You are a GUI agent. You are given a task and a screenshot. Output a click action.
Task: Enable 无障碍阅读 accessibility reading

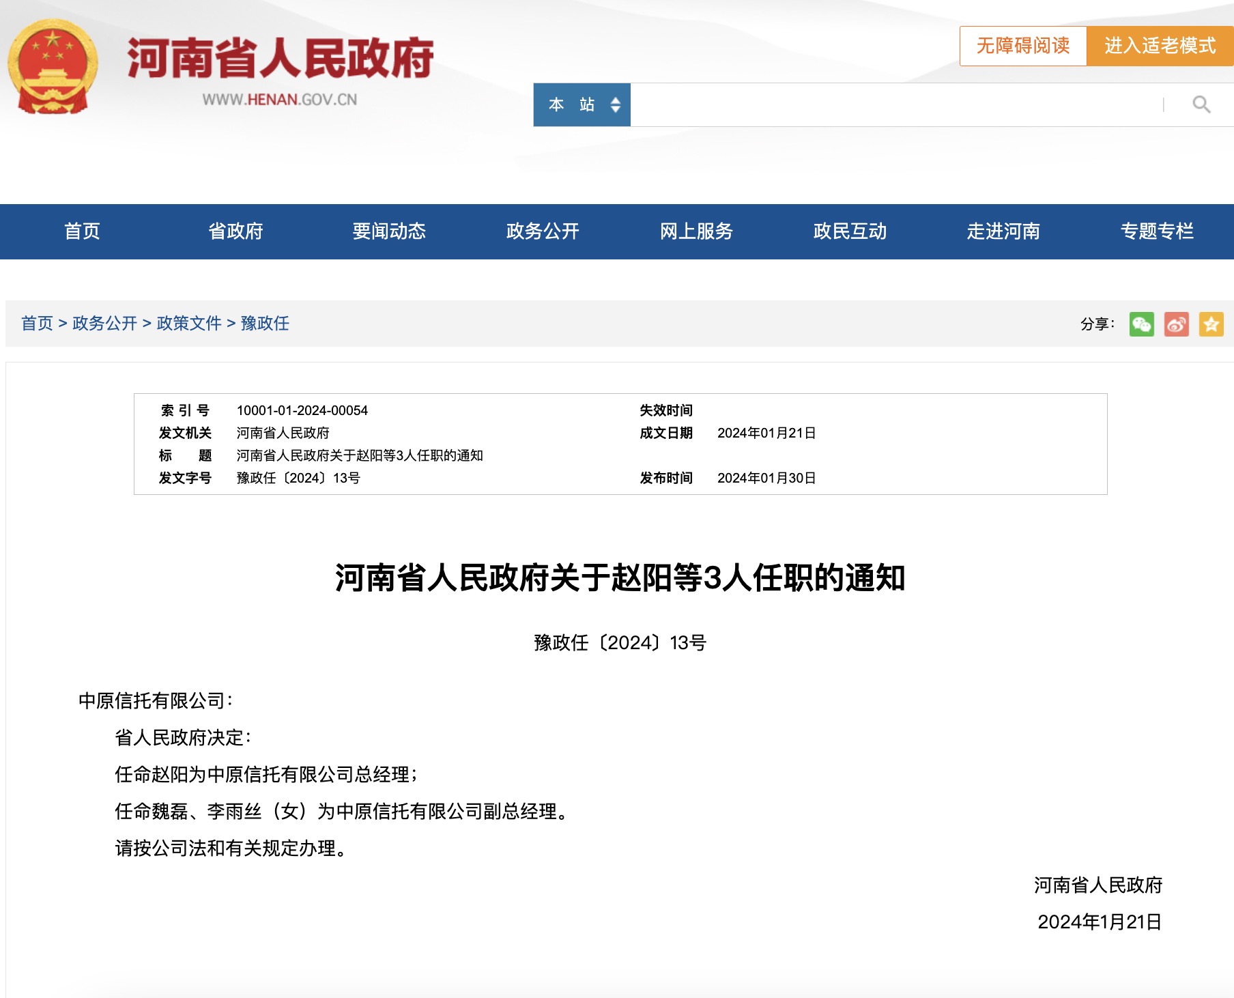click(x=1022, y=46)
